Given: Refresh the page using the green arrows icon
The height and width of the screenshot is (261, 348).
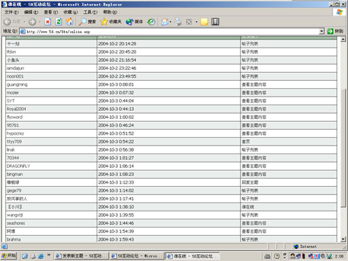Looking at the screenshot, I should pos(58,22).
